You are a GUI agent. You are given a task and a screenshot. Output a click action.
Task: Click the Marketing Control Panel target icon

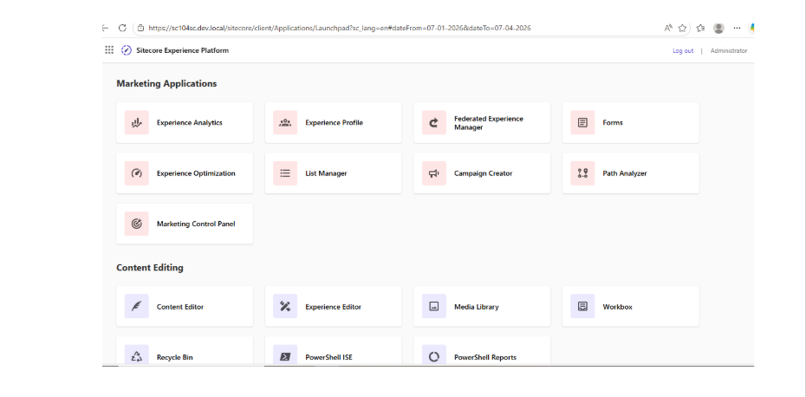click(137, 224)
